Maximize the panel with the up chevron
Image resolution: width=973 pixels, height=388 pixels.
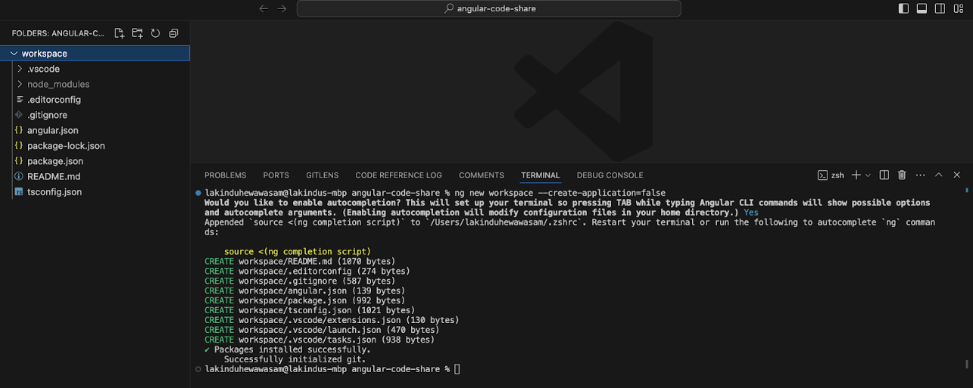[x=938, y=175]
